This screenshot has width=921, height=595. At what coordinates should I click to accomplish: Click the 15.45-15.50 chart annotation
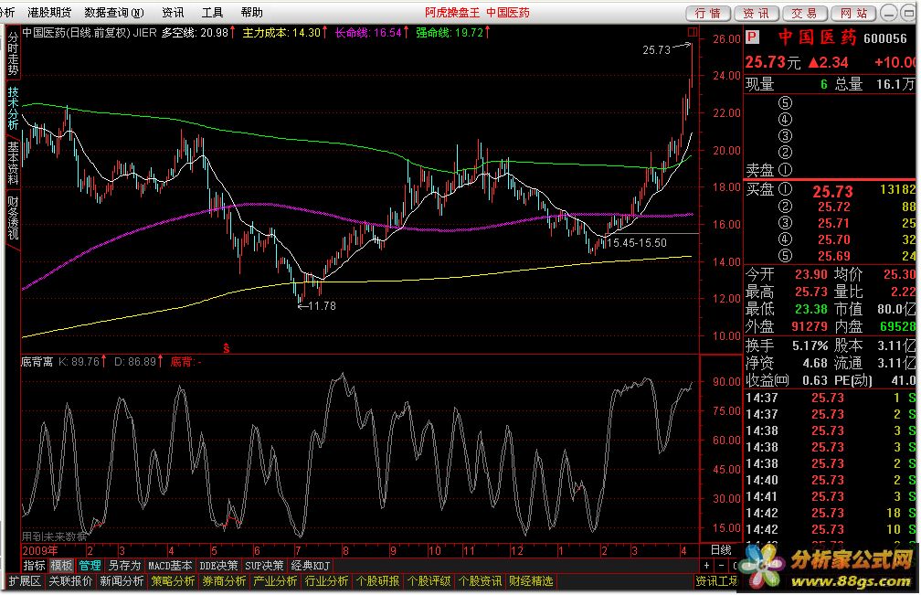(x=637, y=242)
